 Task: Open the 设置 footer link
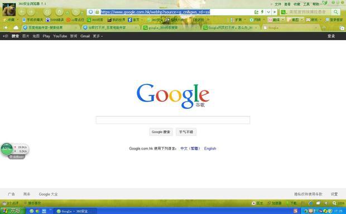334,194
